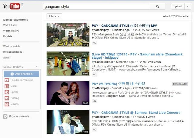Open the dropdown arrow next to Upload
The height and width of the screenshot is (138, 194).
tap(188, 6)
